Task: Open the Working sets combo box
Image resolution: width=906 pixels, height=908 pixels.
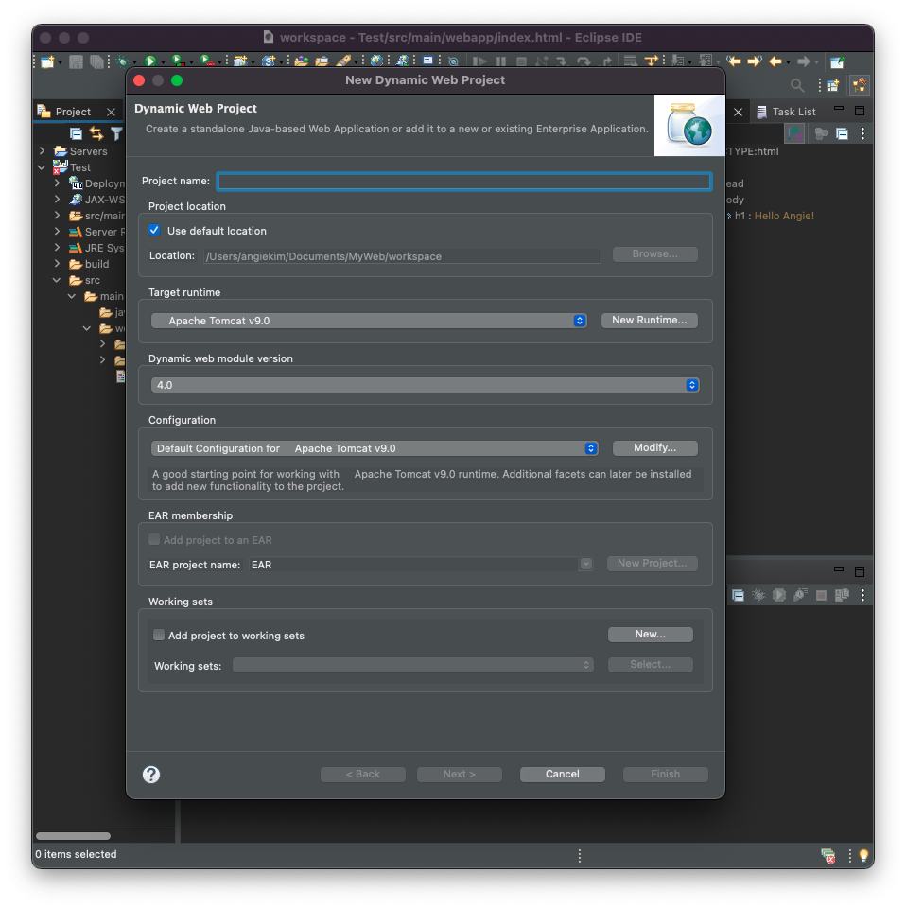Action: (x=412, y=665)
